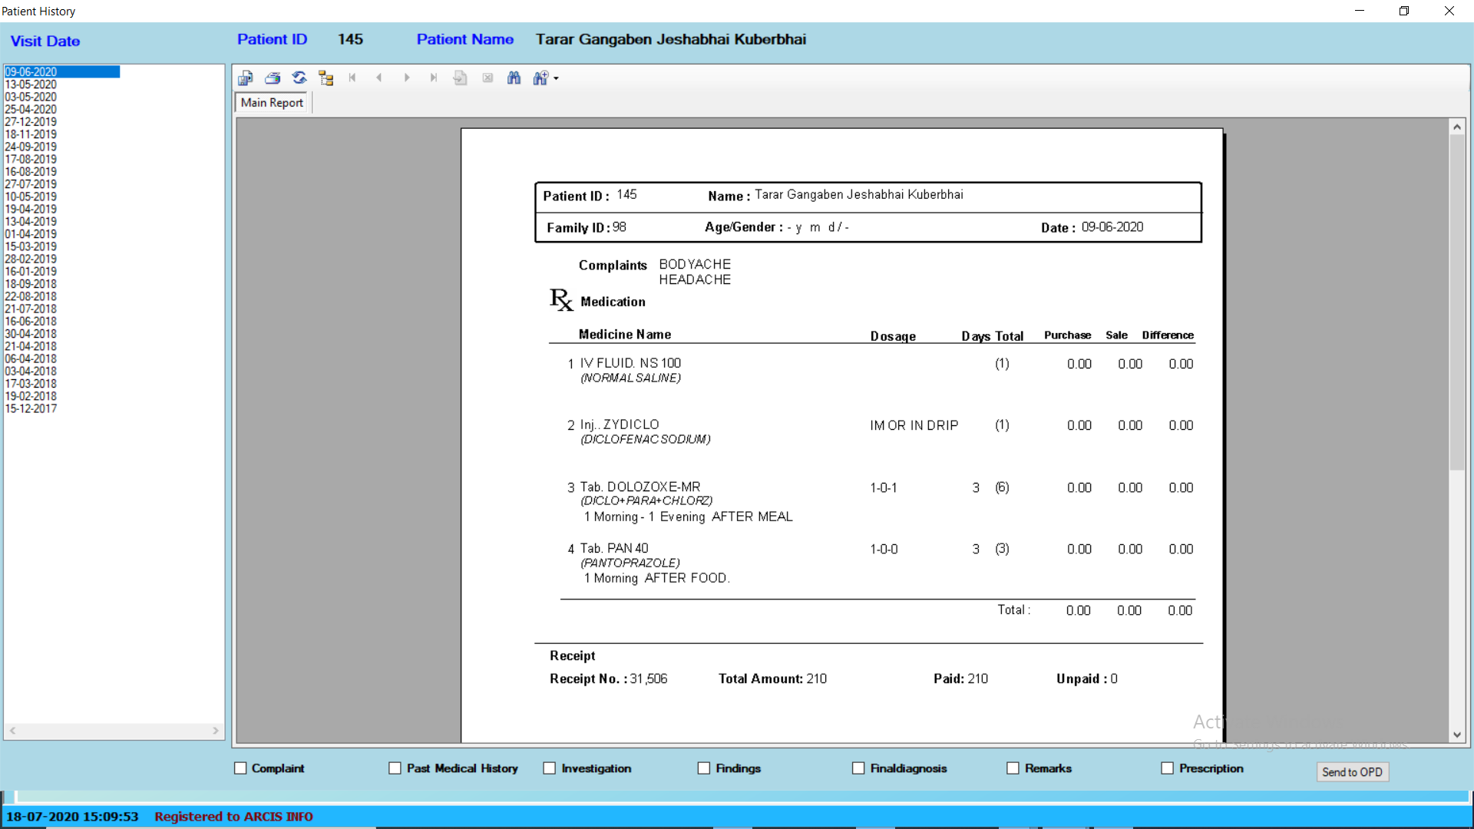This screenshot has width=1474, height=829.
Task: Select visit date 16-01-2019
Action: (31, 272)
